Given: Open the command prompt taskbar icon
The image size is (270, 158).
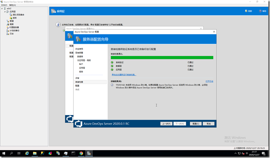Looking at the screenshot, I should click(x=73, y=153).
